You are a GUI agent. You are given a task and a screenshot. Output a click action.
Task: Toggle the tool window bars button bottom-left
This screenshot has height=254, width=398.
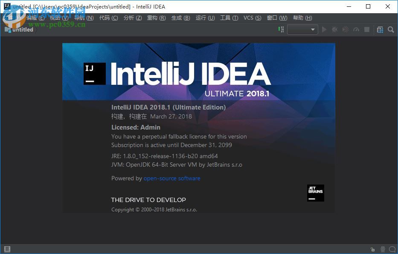click(x=7, y=249)
